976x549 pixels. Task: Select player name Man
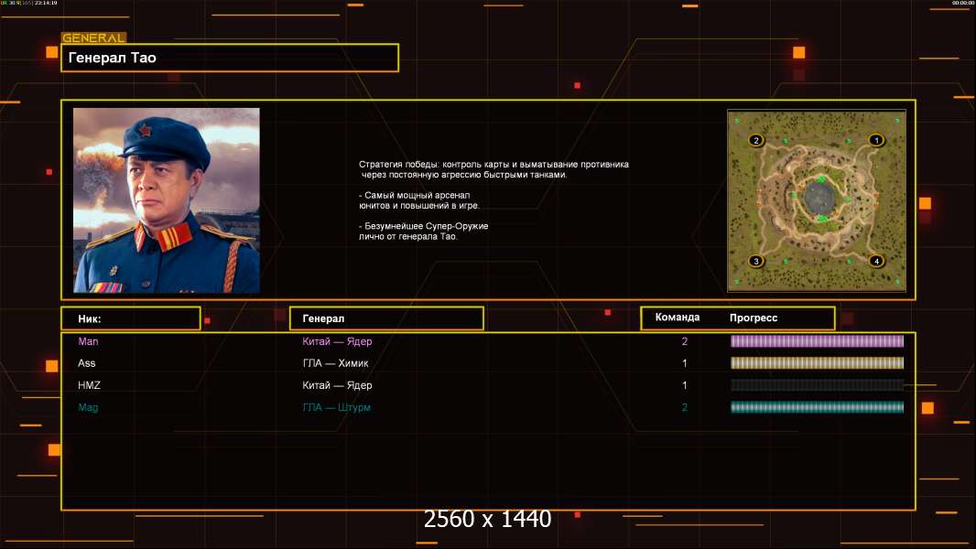tap(88, 341)
